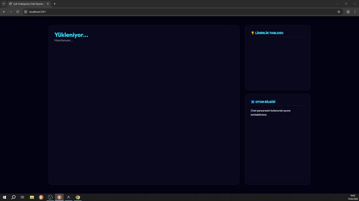Open Task View from the taskbar
Screen dimensions: 359x201
(x=22, y=197)
